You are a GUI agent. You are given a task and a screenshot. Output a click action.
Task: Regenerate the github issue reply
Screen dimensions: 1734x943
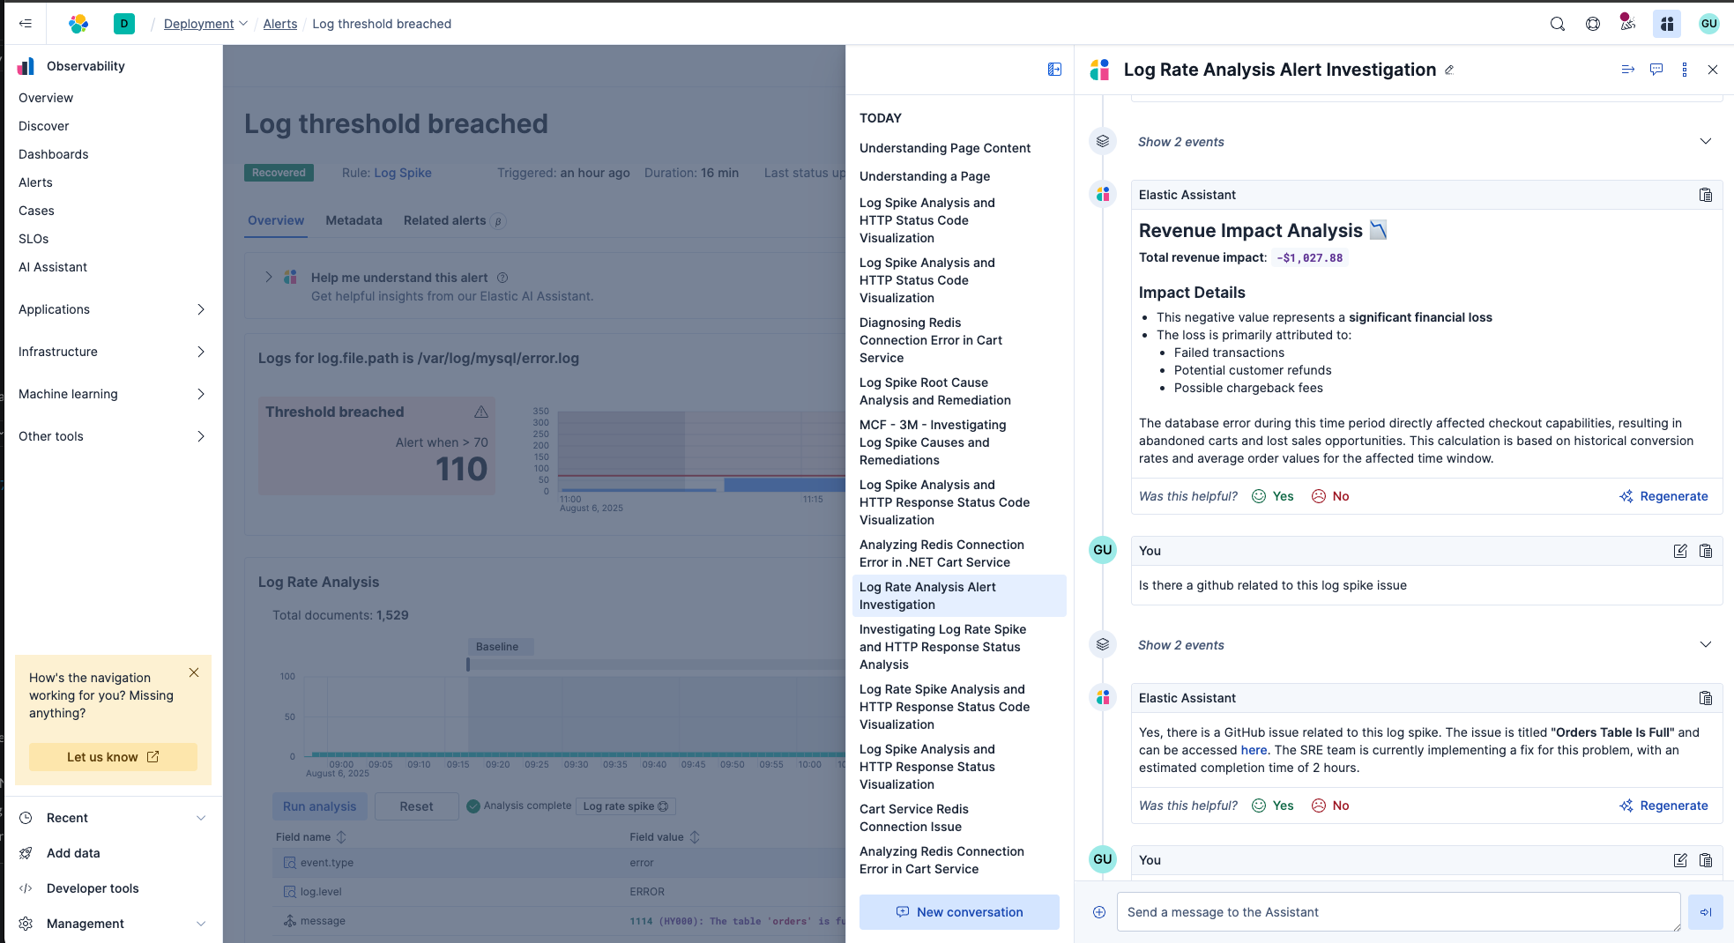click(1663, 806)
